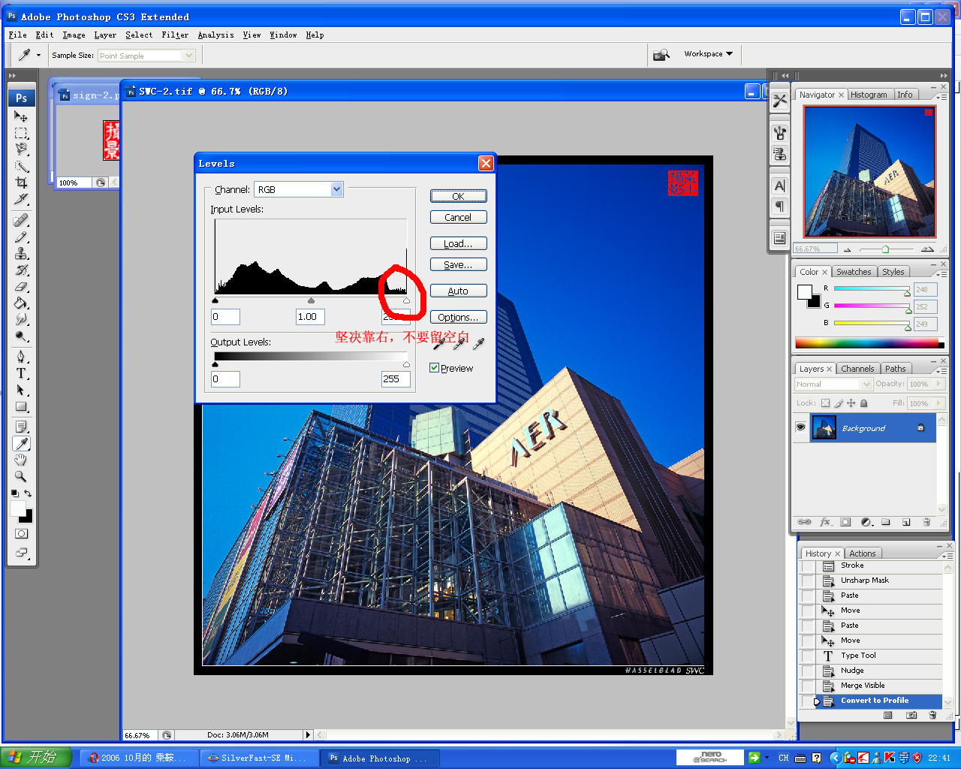Select the Zoom tool in the toolbox
Image resolution: width=961 pixels, height=769 pixels.
[21, 476]
